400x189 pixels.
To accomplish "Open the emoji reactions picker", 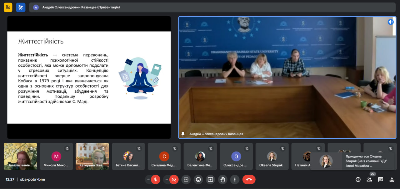I will (198, 179).
